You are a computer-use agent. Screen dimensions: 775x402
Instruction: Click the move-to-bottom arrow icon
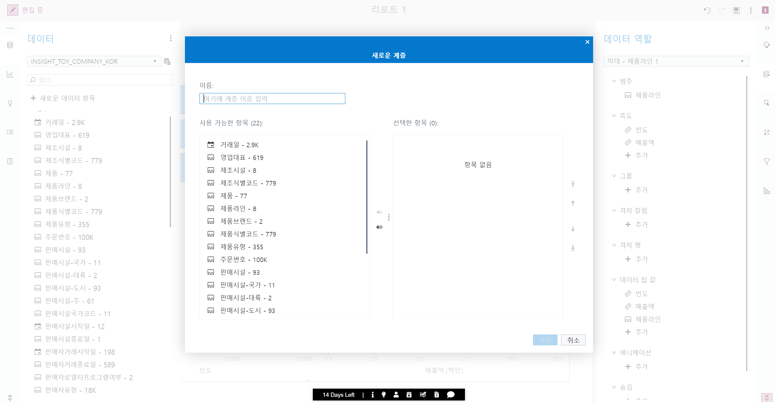[573, 248]
